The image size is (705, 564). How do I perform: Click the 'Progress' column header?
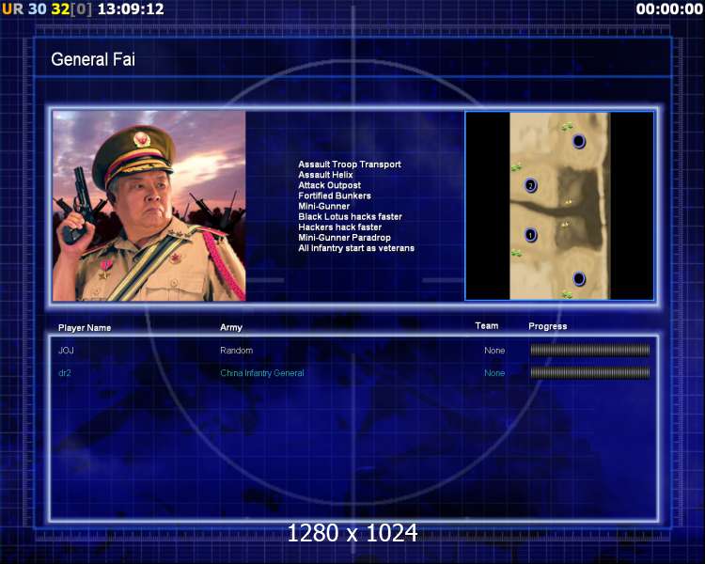(x=548, y=326)
